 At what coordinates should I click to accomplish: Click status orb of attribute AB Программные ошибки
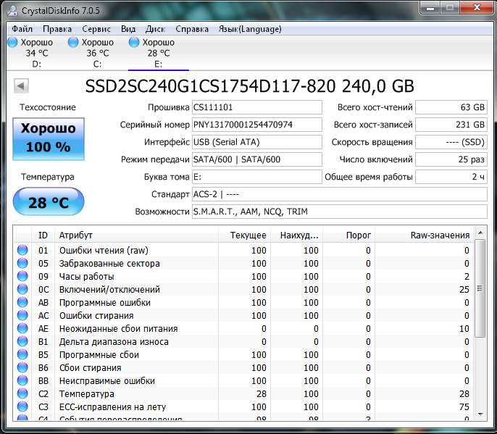[22, 302]
